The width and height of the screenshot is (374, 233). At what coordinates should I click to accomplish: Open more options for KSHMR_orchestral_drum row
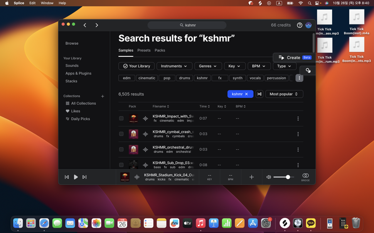[x=298, y=150]
